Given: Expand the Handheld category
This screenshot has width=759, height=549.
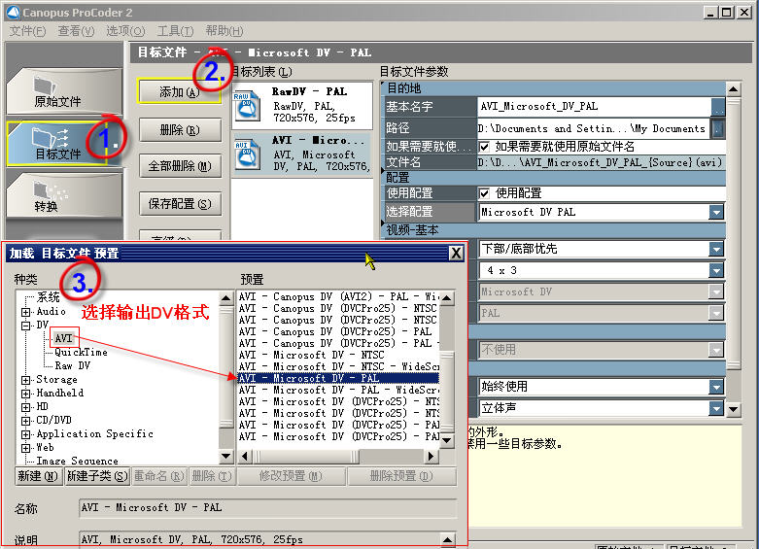Looking at the screenshot, I should 26,394.
